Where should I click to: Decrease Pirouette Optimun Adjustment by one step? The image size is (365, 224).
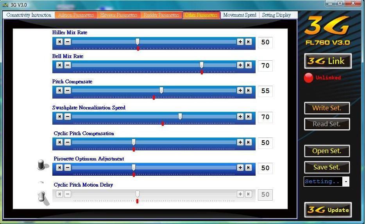[68, 168]
